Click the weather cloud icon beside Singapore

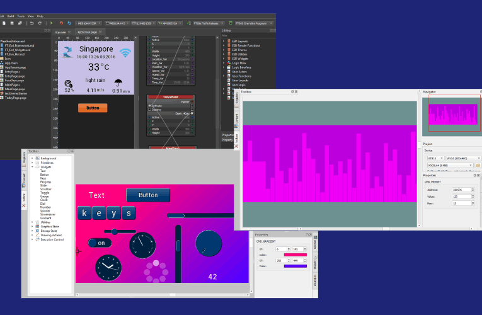click(x=67, y=52)
